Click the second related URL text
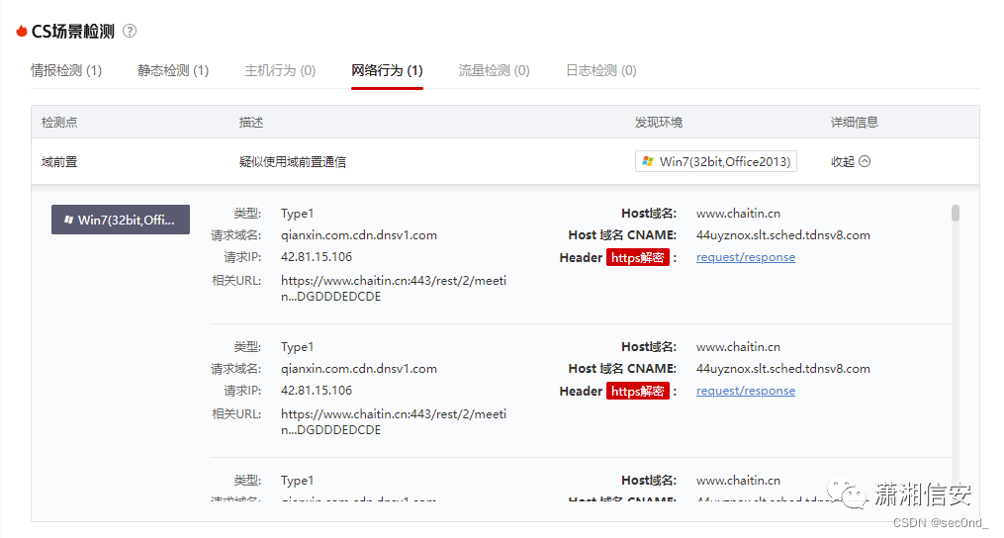This screenshot has height=538, width=1004. pyautogui.click(x=393, y=422)
